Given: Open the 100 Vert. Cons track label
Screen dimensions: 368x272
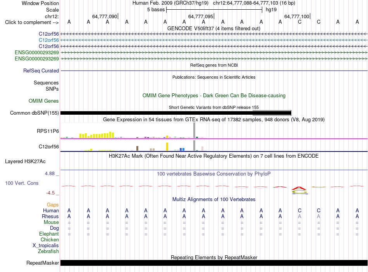Looking at the screenshot, I should pyautogui.click(x=22, y=183).
